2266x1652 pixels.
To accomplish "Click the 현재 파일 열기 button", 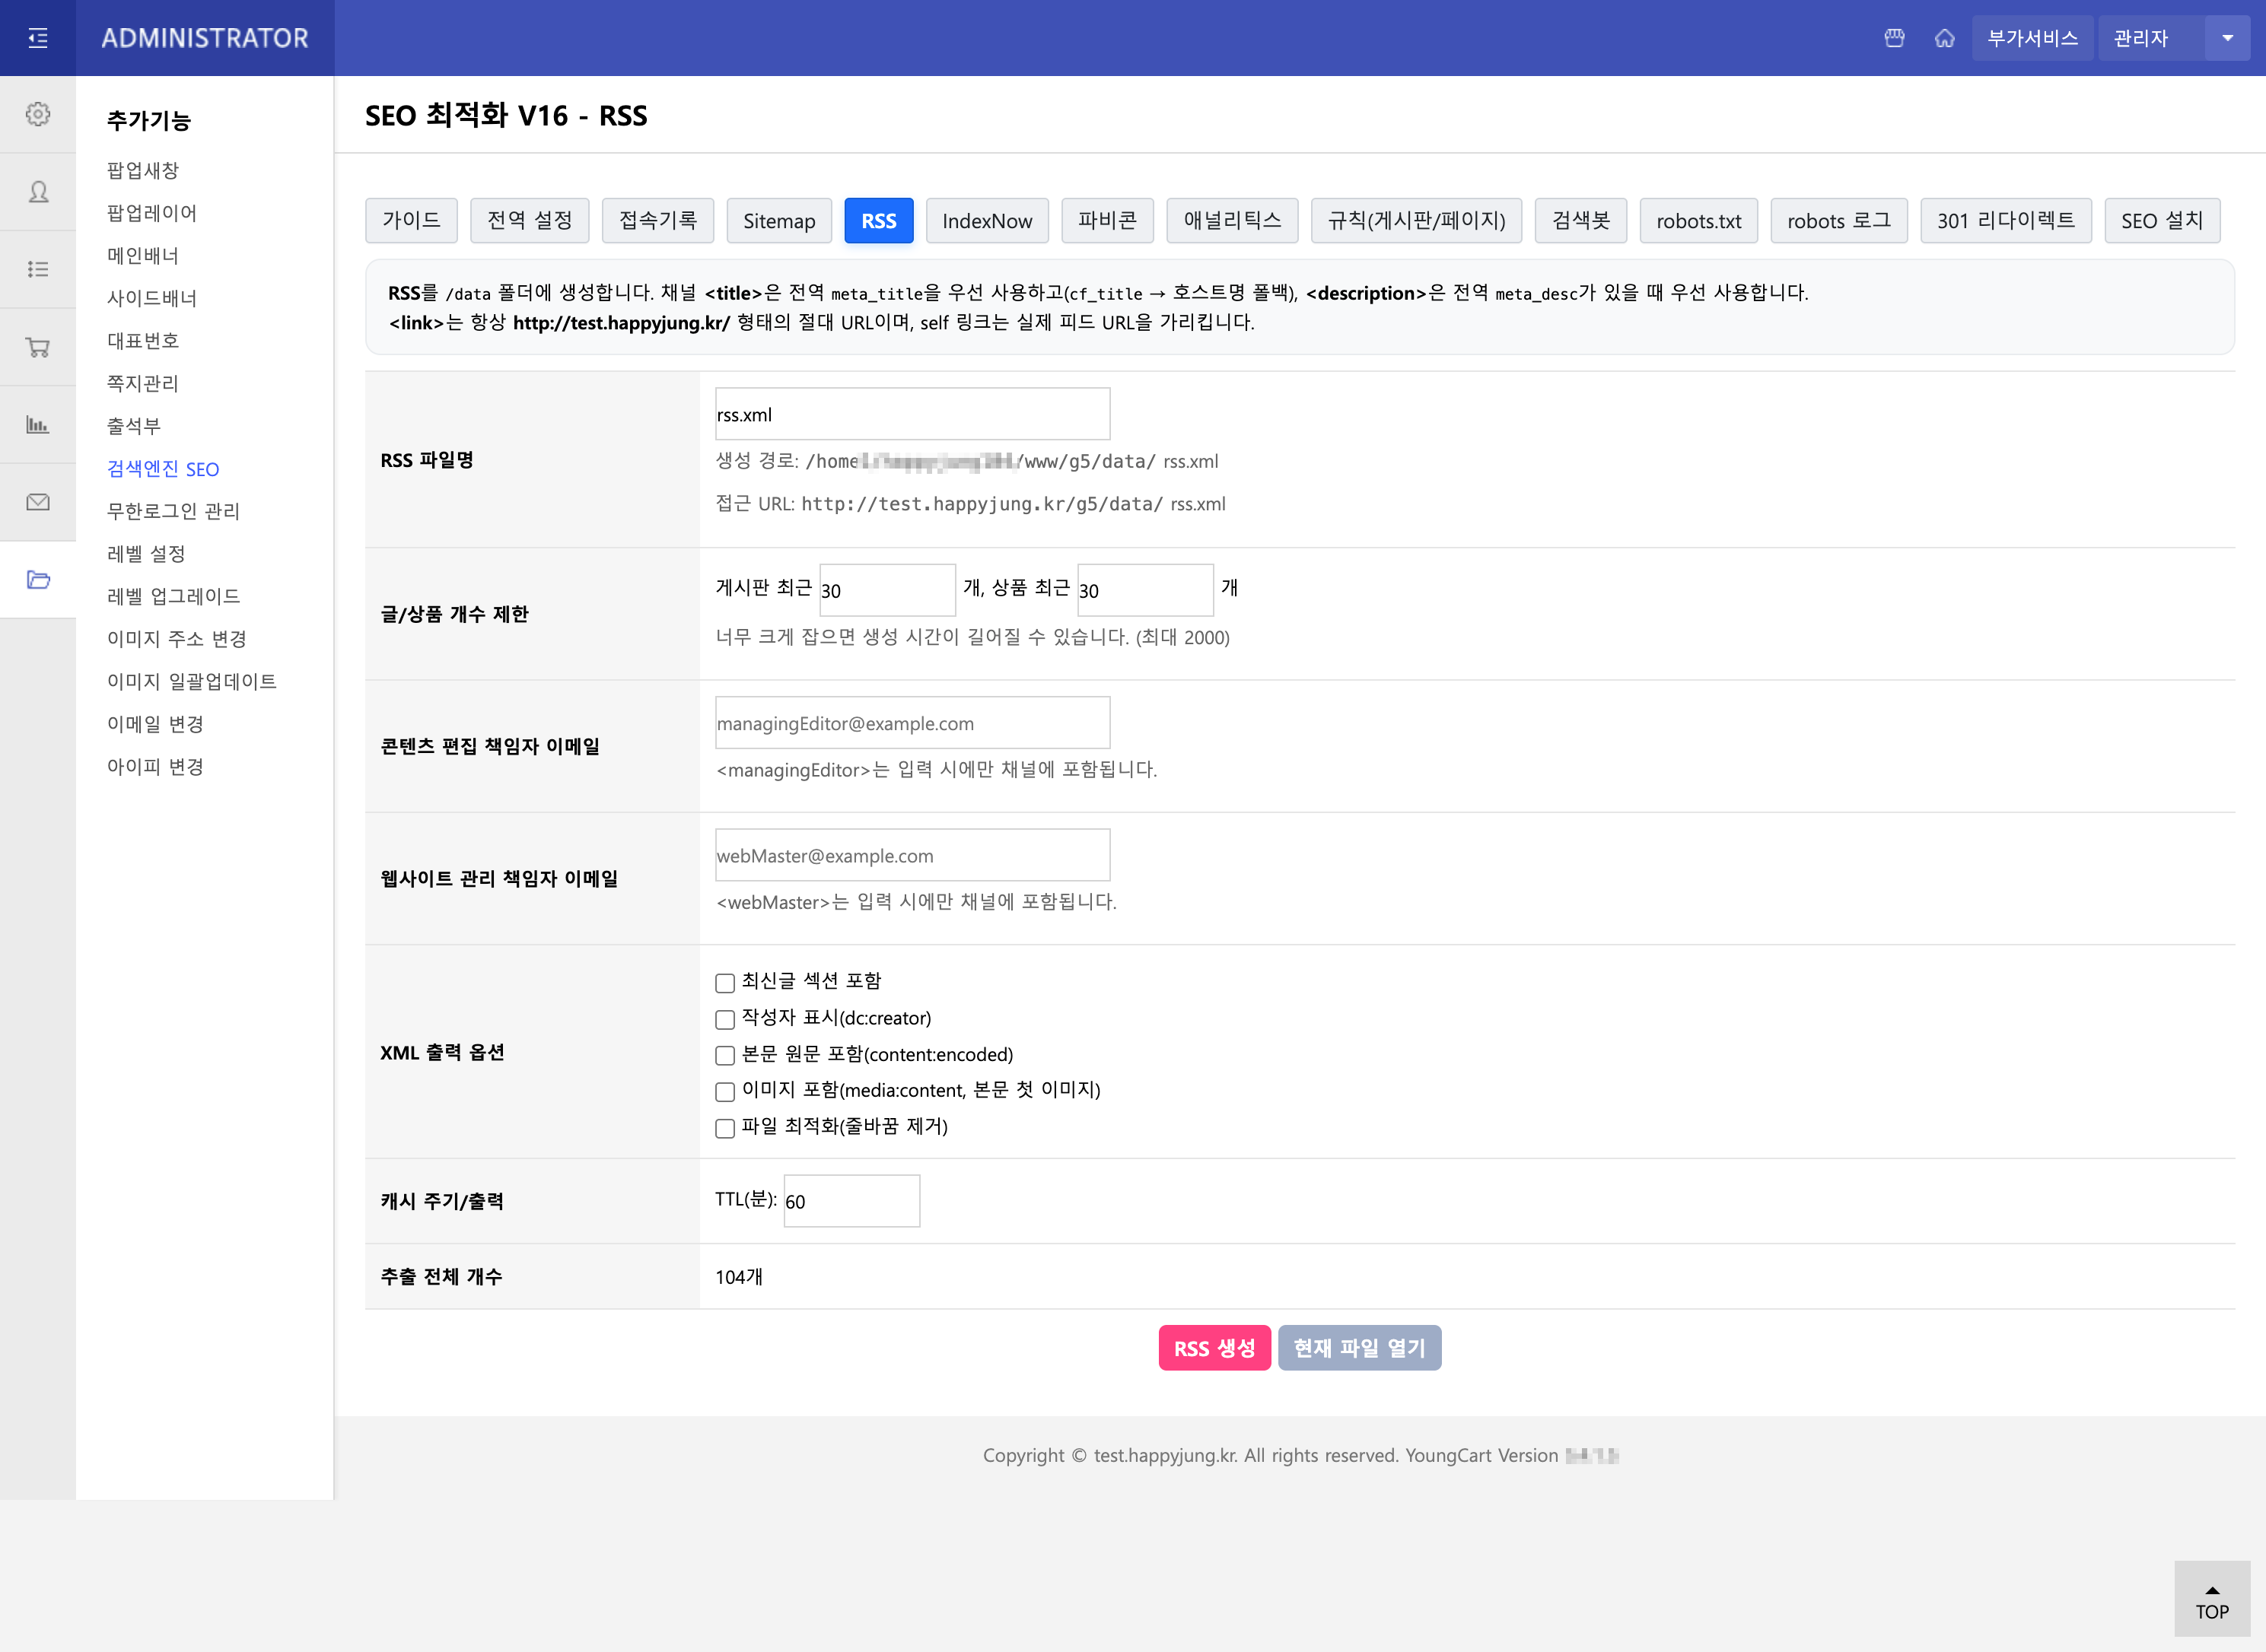I will [1358, 1348].
